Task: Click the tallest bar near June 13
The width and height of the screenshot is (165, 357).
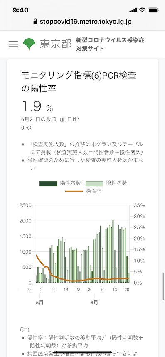Action: [113, 251]
